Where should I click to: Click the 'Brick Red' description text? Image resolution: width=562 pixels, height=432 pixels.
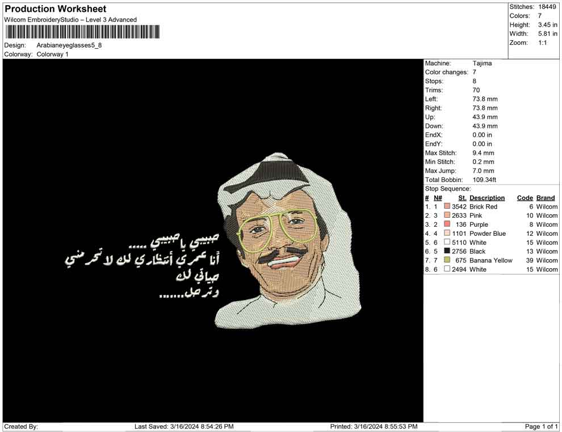click(483, 206)
